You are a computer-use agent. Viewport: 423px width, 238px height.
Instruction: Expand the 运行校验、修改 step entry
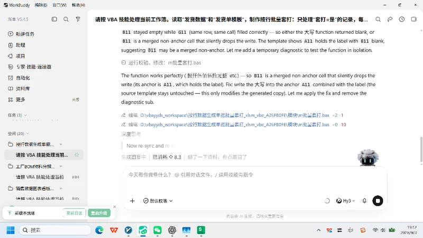[x=161, y=62]
